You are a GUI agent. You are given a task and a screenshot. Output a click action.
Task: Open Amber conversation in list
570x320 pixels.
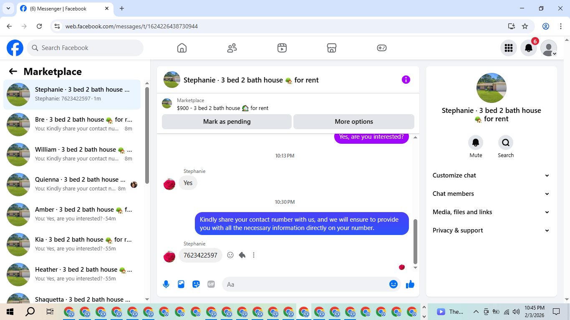72,215
